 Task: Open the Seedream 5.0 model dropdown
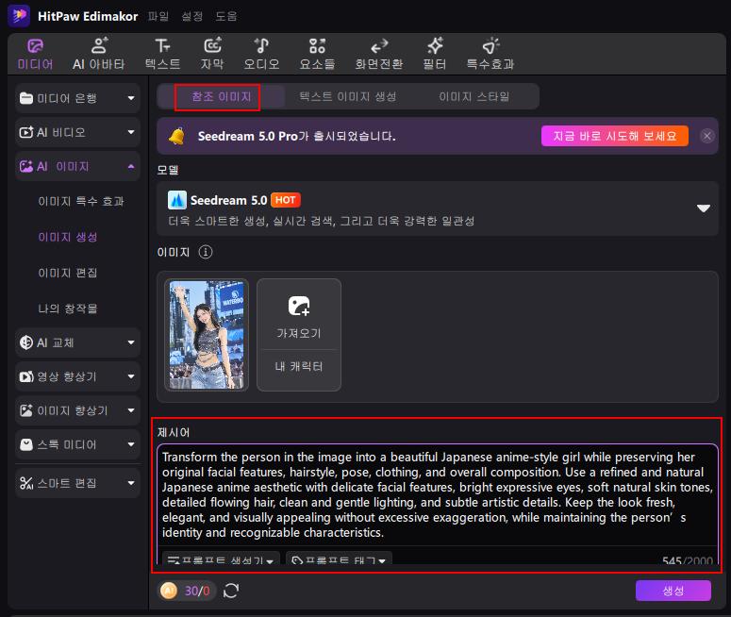click(x=438, y=208)
